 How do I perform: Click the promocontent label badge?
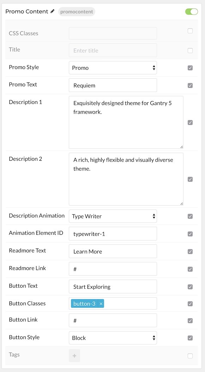click(77, 12)
